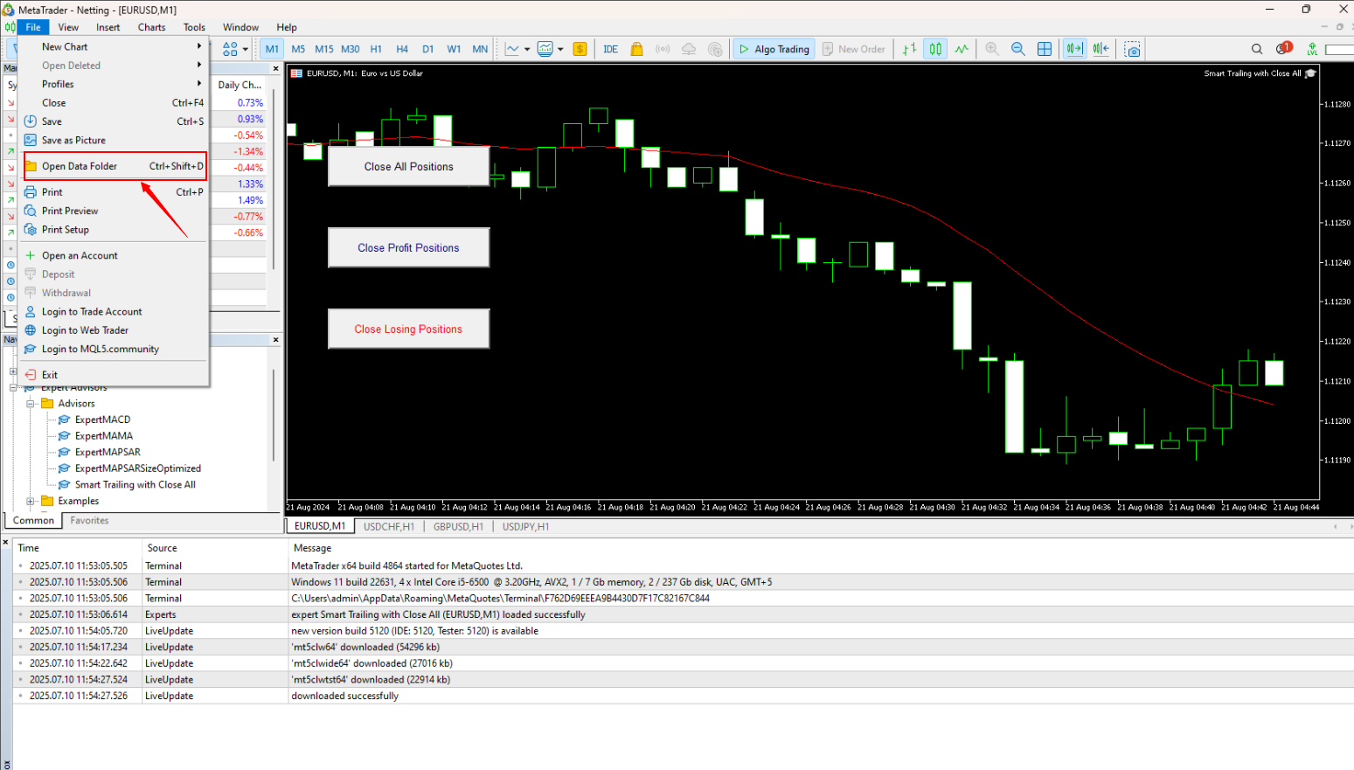The height and width of the screenshot is (770, 1354).
Task: Open the New Chart submenu
Action: pyautogui.click(x=114, y=47)
